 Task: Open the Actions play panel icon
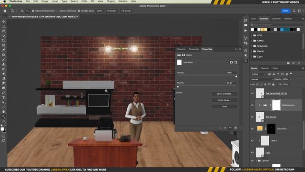tap(246, 31)
